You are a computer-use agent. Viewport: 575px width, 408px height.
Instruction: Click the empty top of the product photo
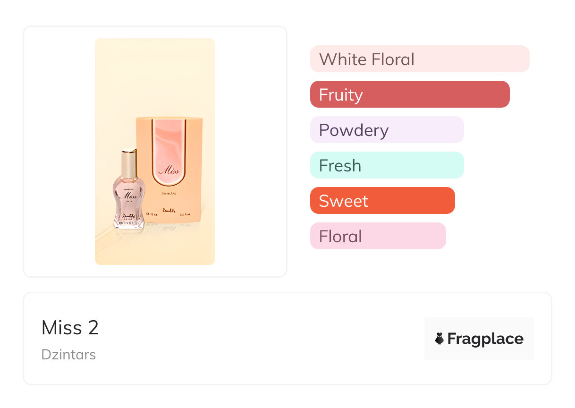155,71
